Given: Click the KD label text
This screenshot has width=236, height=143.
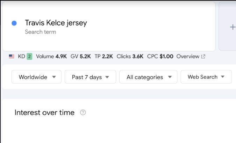Looking at the screenshot, I should 21,57.
